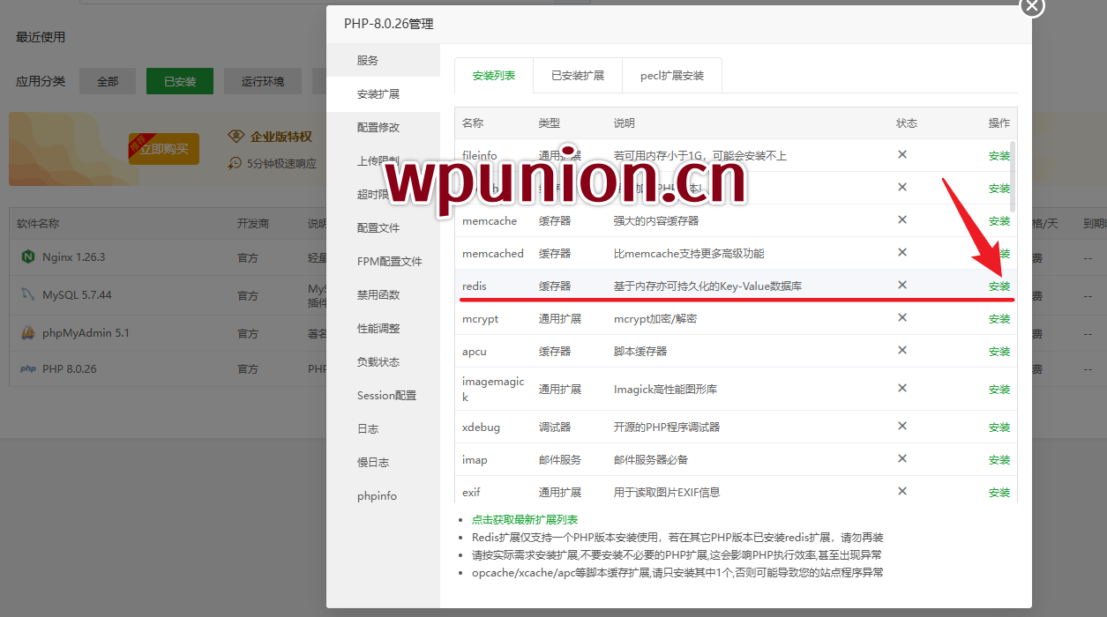The image size is (1107, 617).
Task: Install the memcache extension
Action: [x=999, y=221]
